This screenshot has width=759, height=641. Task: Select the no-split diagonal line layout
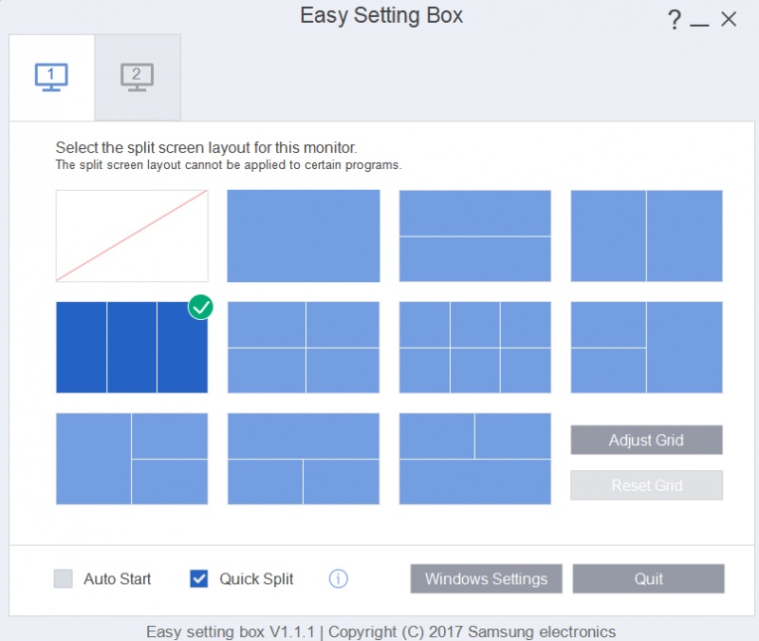click(x=132, y=236)
